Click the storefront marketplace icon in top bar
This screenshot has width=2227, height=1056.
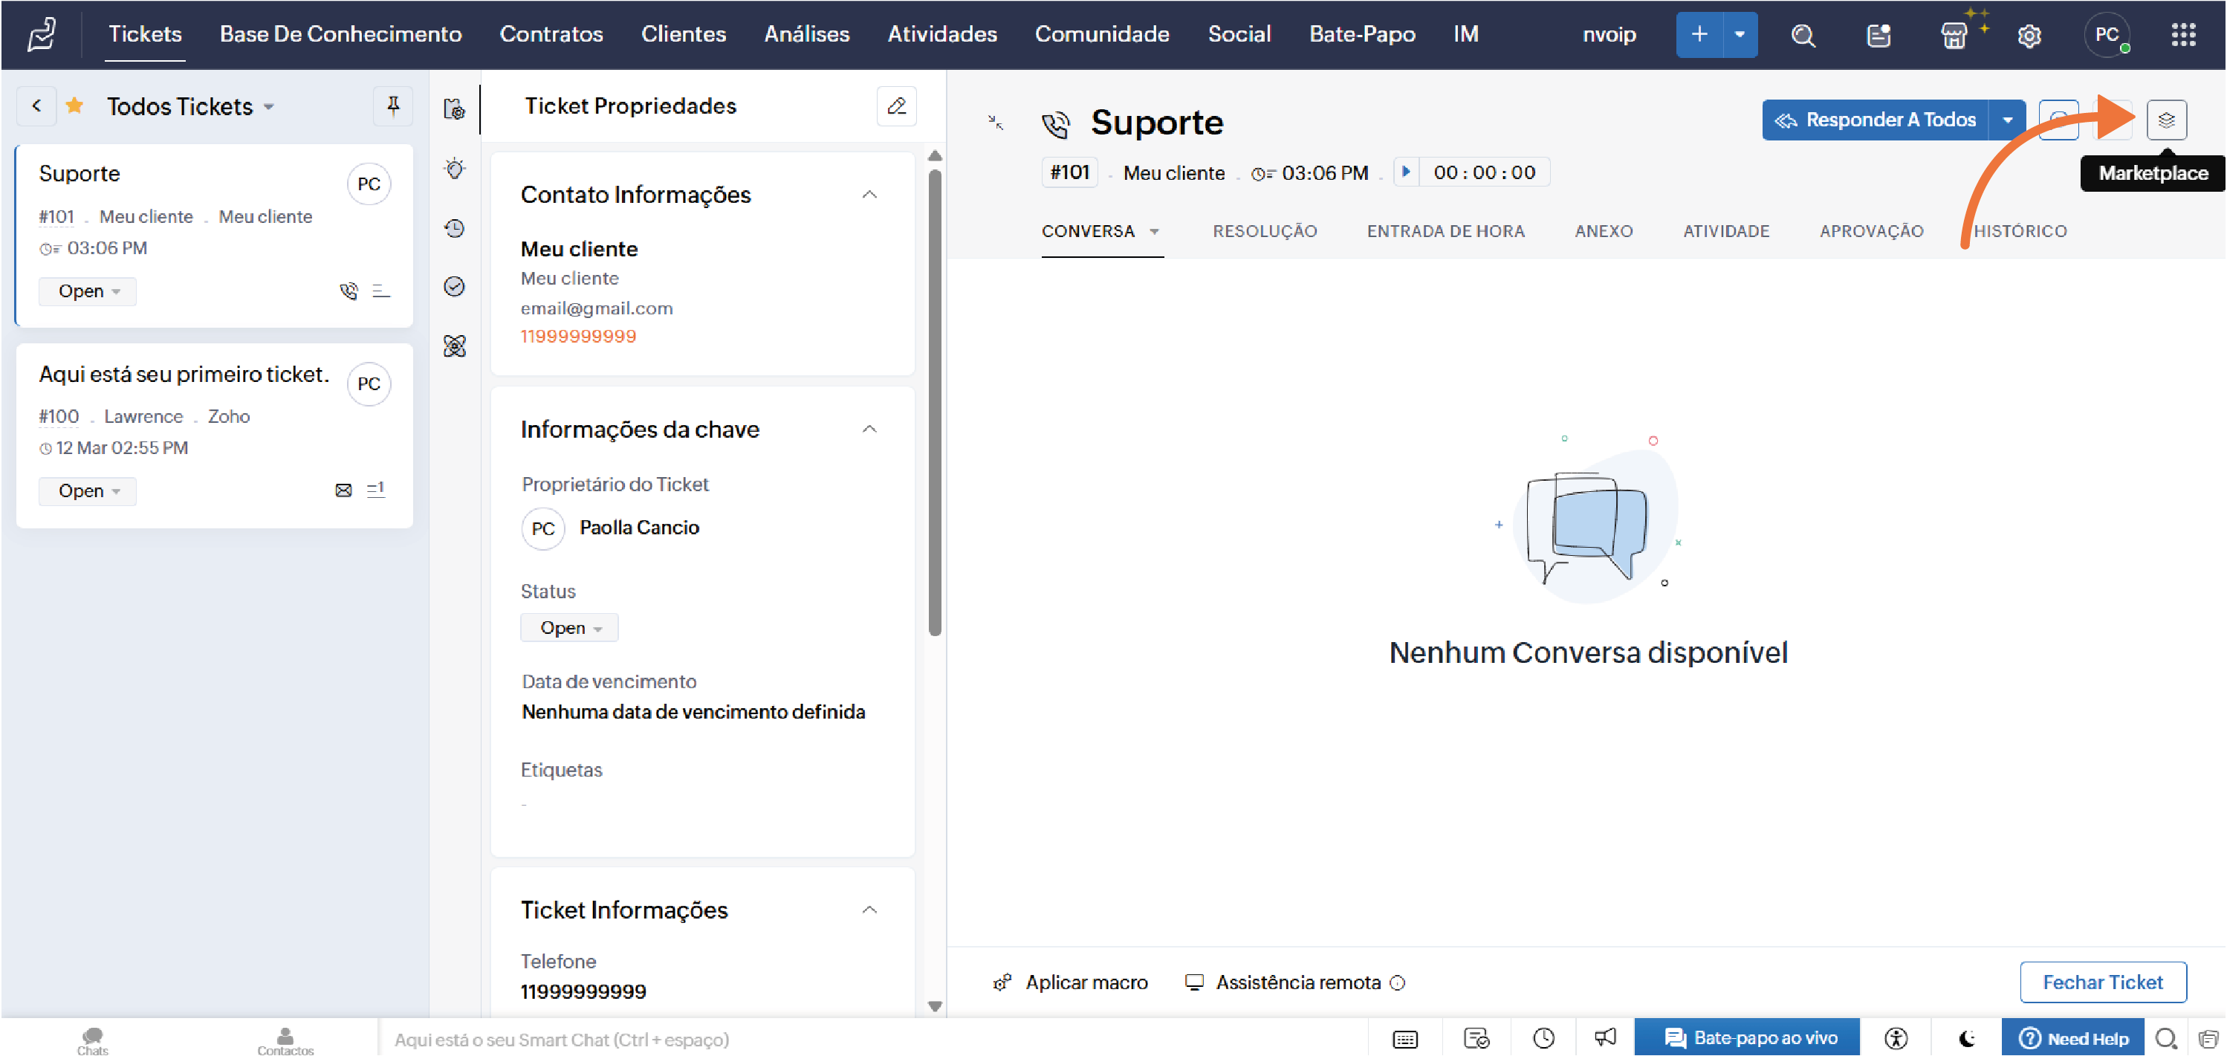1953,36
